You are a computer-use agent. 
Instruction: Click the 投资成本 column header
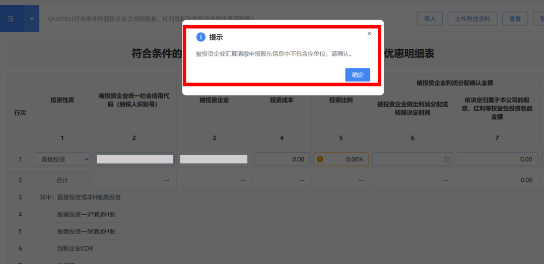[282, 101]
